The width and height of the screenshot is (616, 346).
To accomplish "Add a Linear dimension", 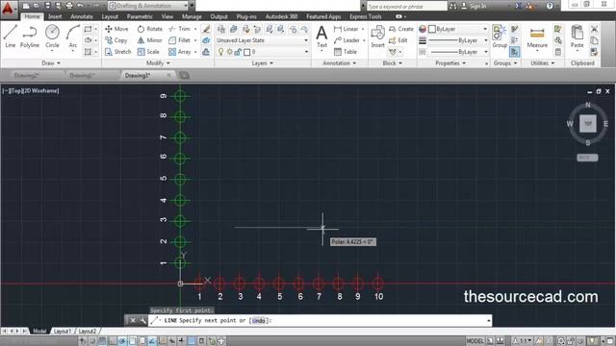I will [x=346, y=29].
